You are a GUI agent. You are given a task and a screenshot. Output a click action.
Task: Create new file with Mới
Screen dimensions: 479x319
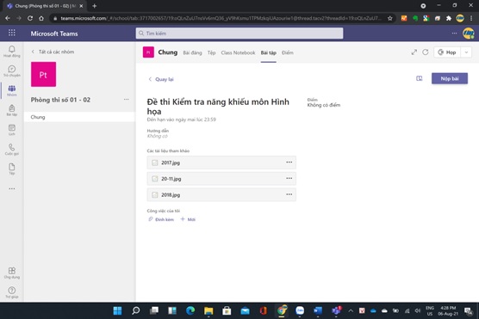click(x=188, y=219)
